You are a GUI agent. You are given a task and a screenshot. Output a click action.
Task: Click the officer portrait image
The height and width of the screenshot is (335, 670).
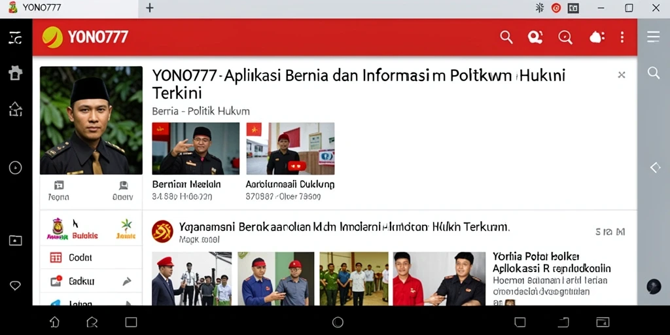tap(91, 120)
